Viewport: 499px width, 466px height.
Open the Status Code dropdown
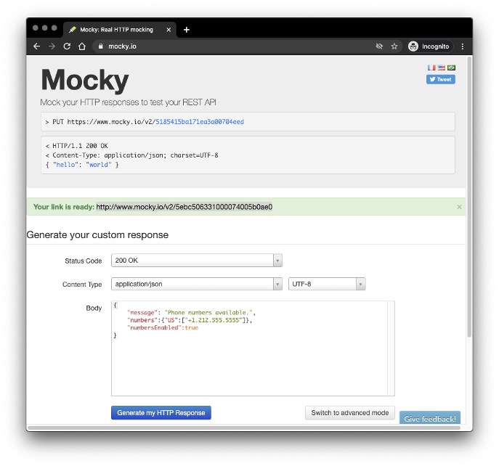(197, 261)
